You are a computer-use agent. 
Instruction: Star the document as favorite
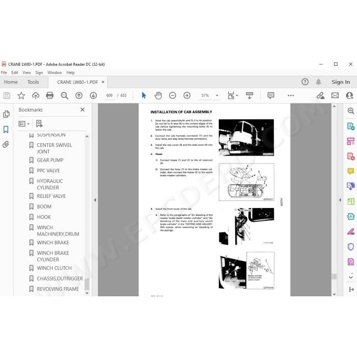[21, 95]
